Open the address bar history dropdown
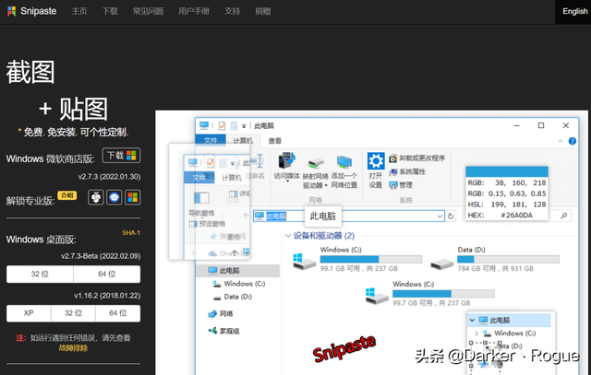The image size is (591, 375). pyautogui.click(x=440, y=216)
